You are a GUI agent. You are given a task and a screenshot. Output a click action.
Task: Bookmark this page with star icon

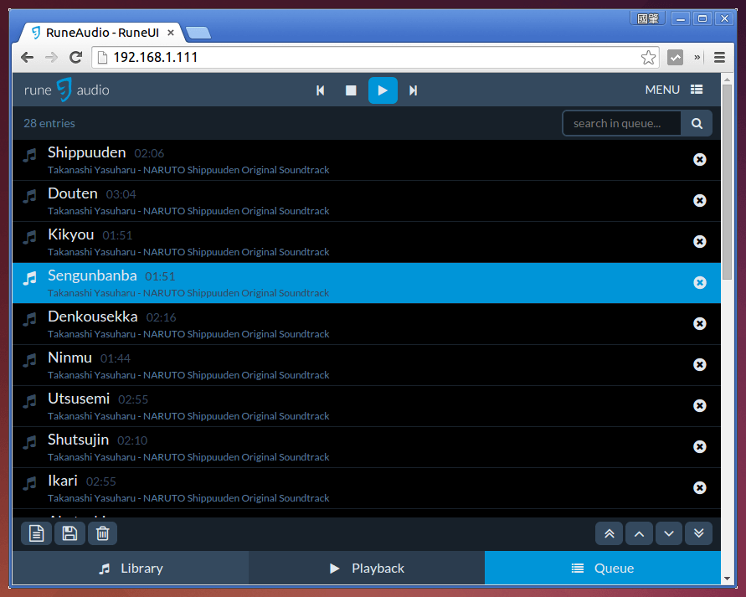click(x=648, y=58)
